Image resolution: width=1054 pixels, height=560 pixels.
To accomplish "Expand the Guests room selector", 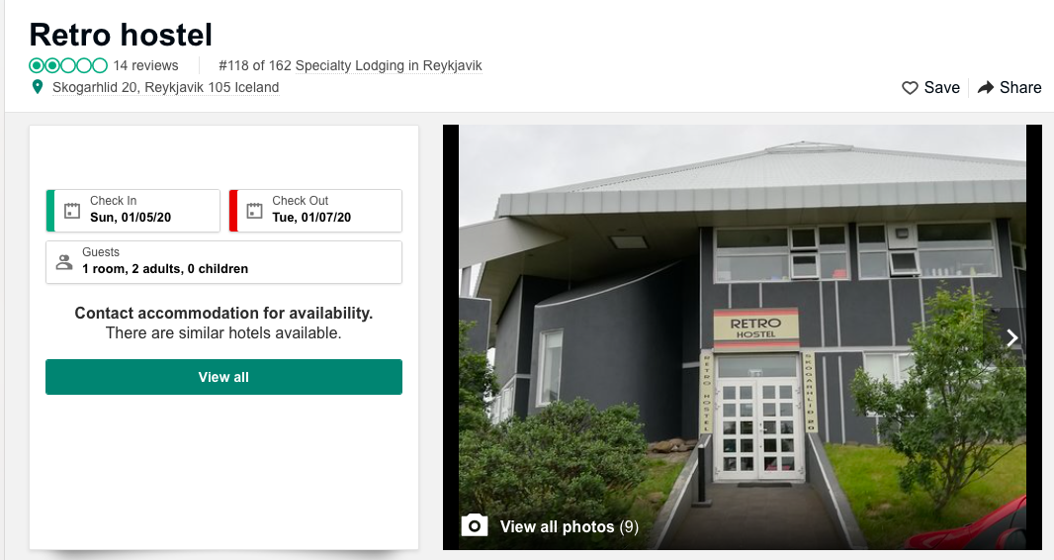I will [223, 262].
